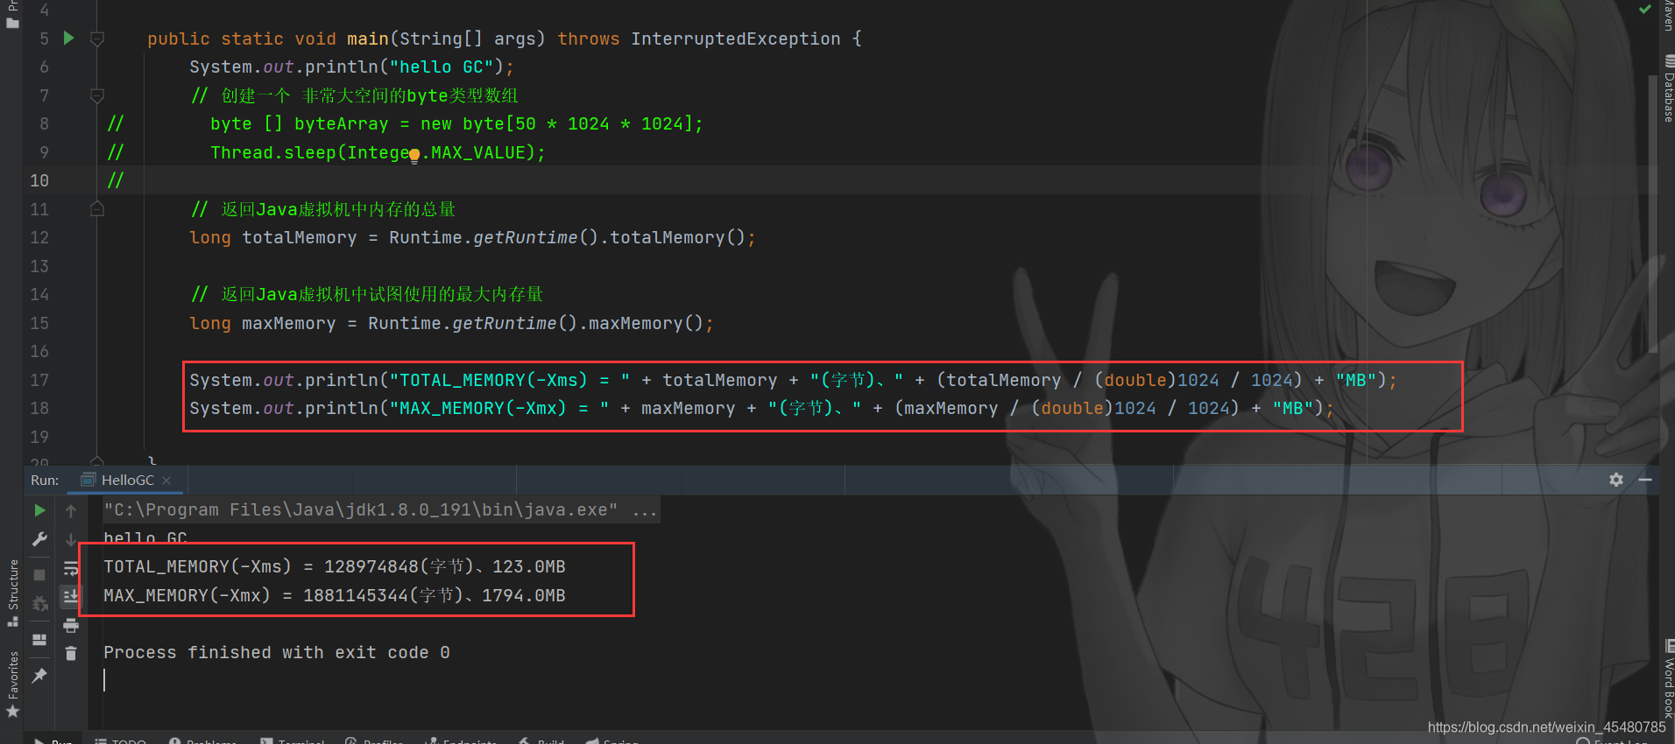The width and height of the screenshot is (1675, 744).
Task: Clear console with trash icon
Action: click(x=71, y=653)
